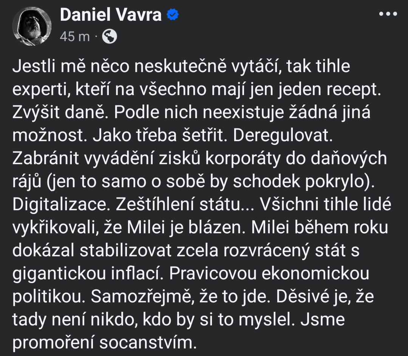Click the word schodek in parentheses

click(x=266, y=181)
